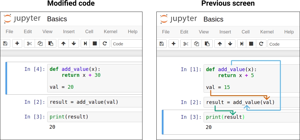
Task: Run the cell in the right notebook toolbar
Action: (x=241, y=44)
